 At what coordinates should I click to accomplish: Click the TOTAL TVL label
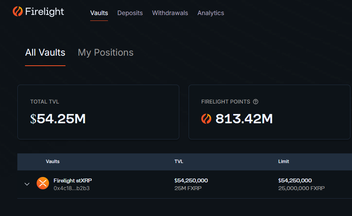click(45, 102)
